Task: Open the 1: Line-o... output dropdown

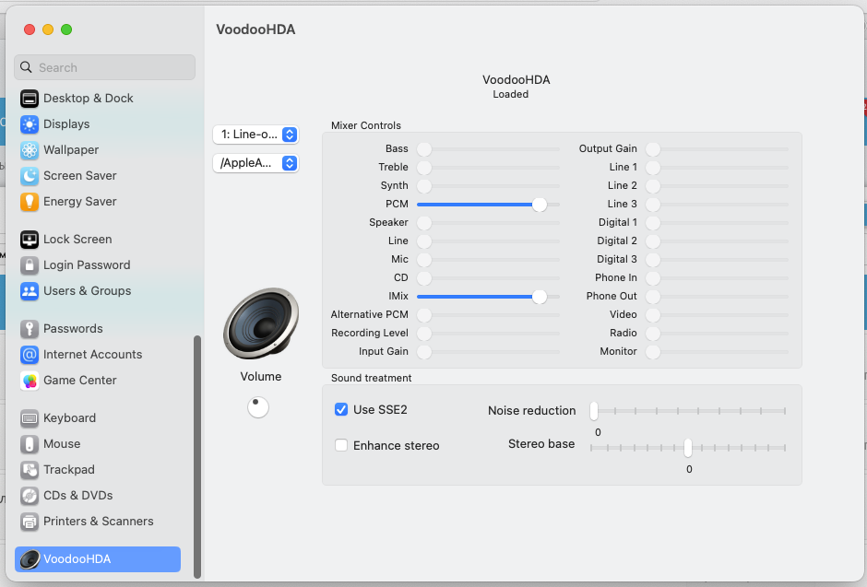Action: tap(255, 135)
